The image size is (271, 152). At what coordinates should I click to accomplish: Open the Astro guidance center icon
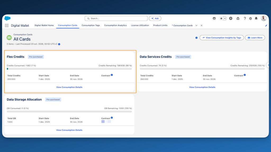coord(214,18)
